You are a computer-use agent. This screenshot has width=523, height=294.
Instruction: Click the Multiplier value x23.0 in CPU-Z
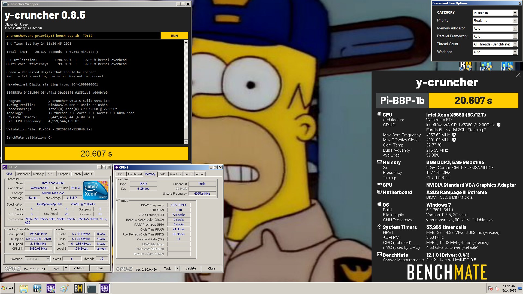38,239
